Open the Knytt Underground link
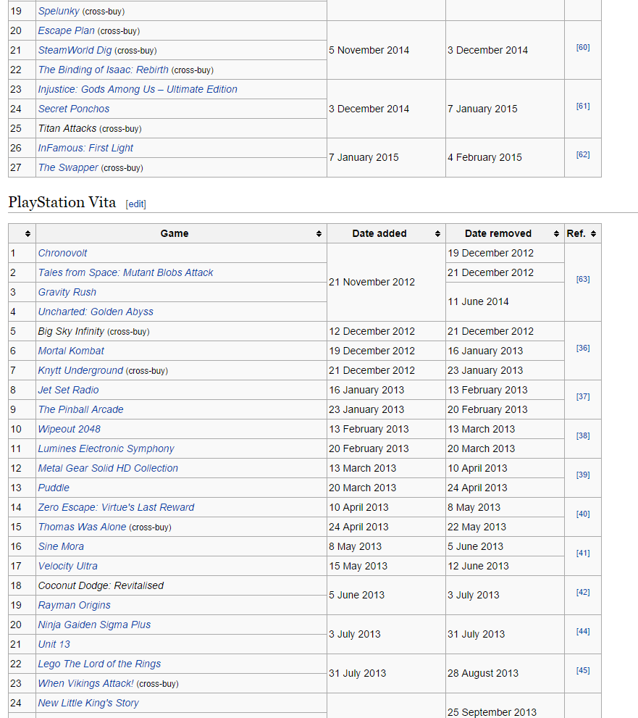The width and height of the screenshot is (638, 718). 80,370
